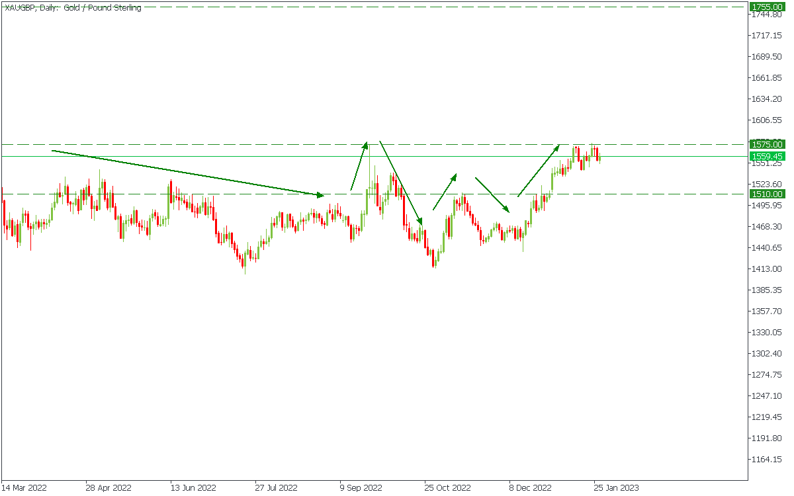This screenshot has width=794, height=496.
Task: Click the 1689.50 price axis label
Action: (767, 57)
